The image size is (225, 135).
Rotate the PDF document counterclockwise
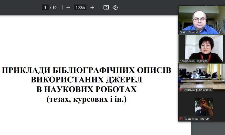point(115,7)
